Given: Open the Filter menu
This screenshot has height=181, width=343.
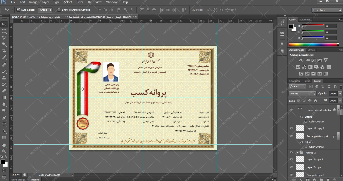Looking at the screenshot, I should (80, 2).
